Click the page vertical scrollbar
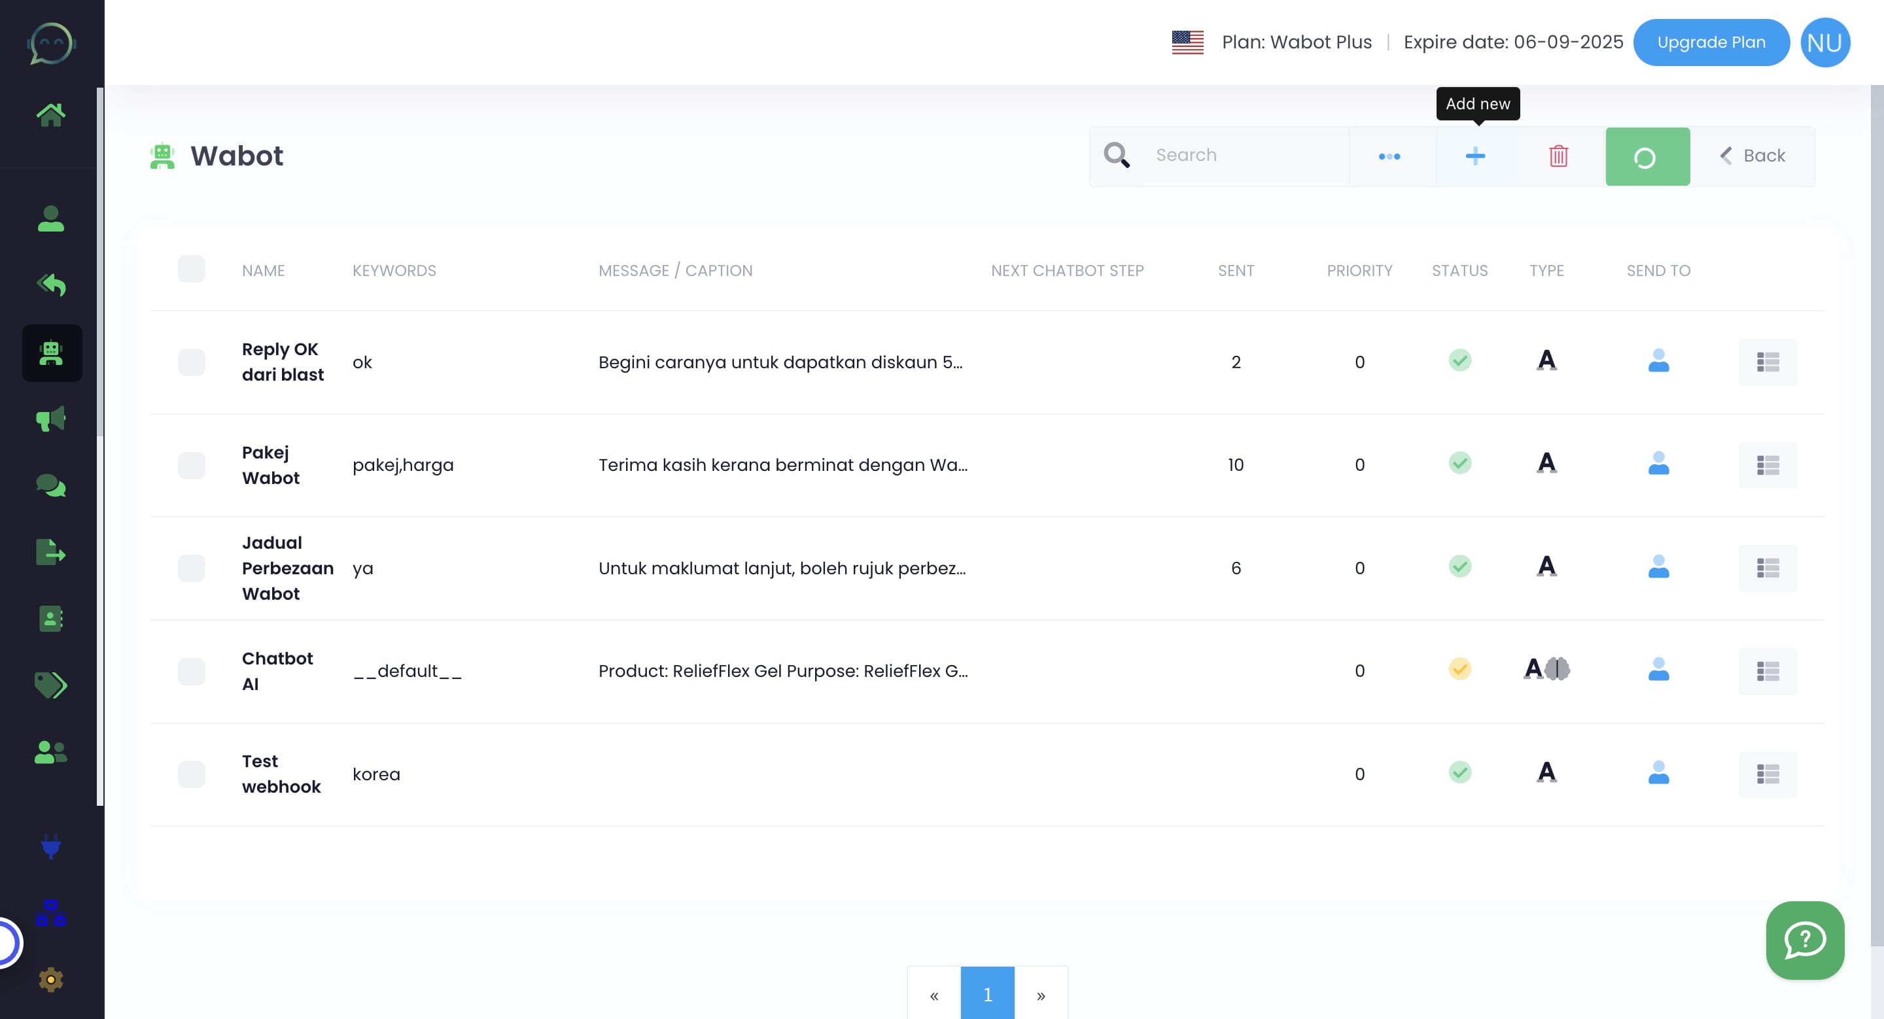Viewport: 1884px width, 1019px height. [x=1877, y=515]
